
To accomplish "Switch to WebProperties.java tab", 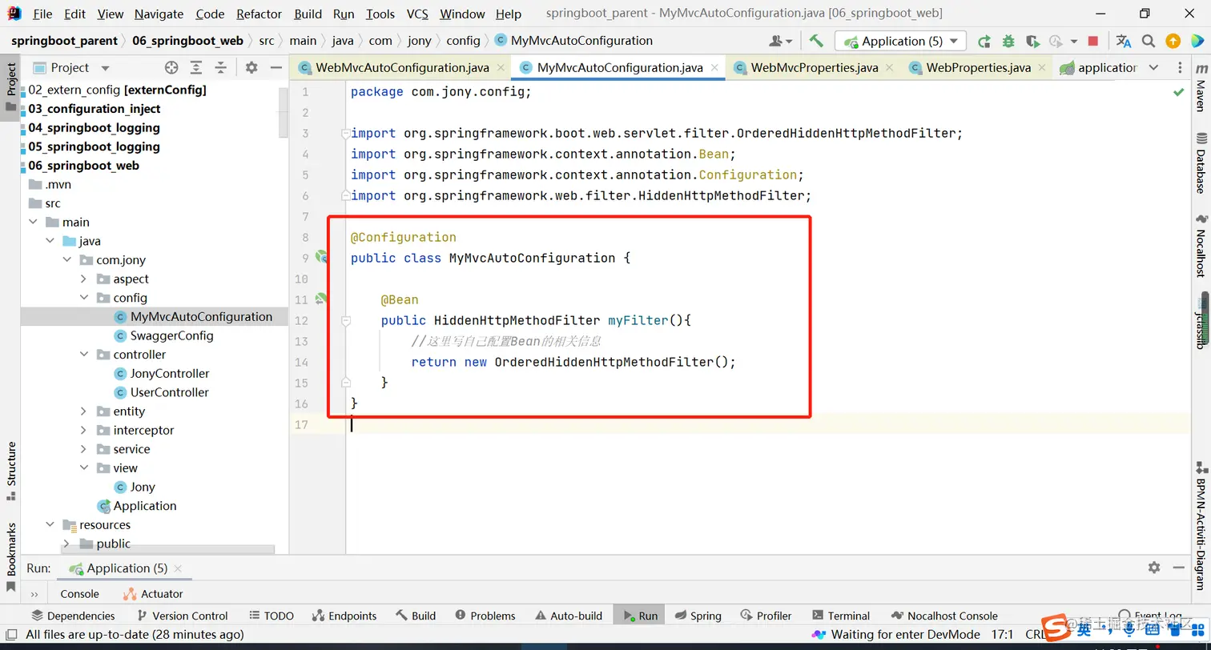I will click(979, 68).
